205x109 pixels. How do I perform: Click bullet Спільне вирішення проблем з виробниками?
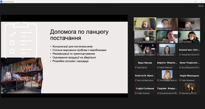(x=79, y=50)
